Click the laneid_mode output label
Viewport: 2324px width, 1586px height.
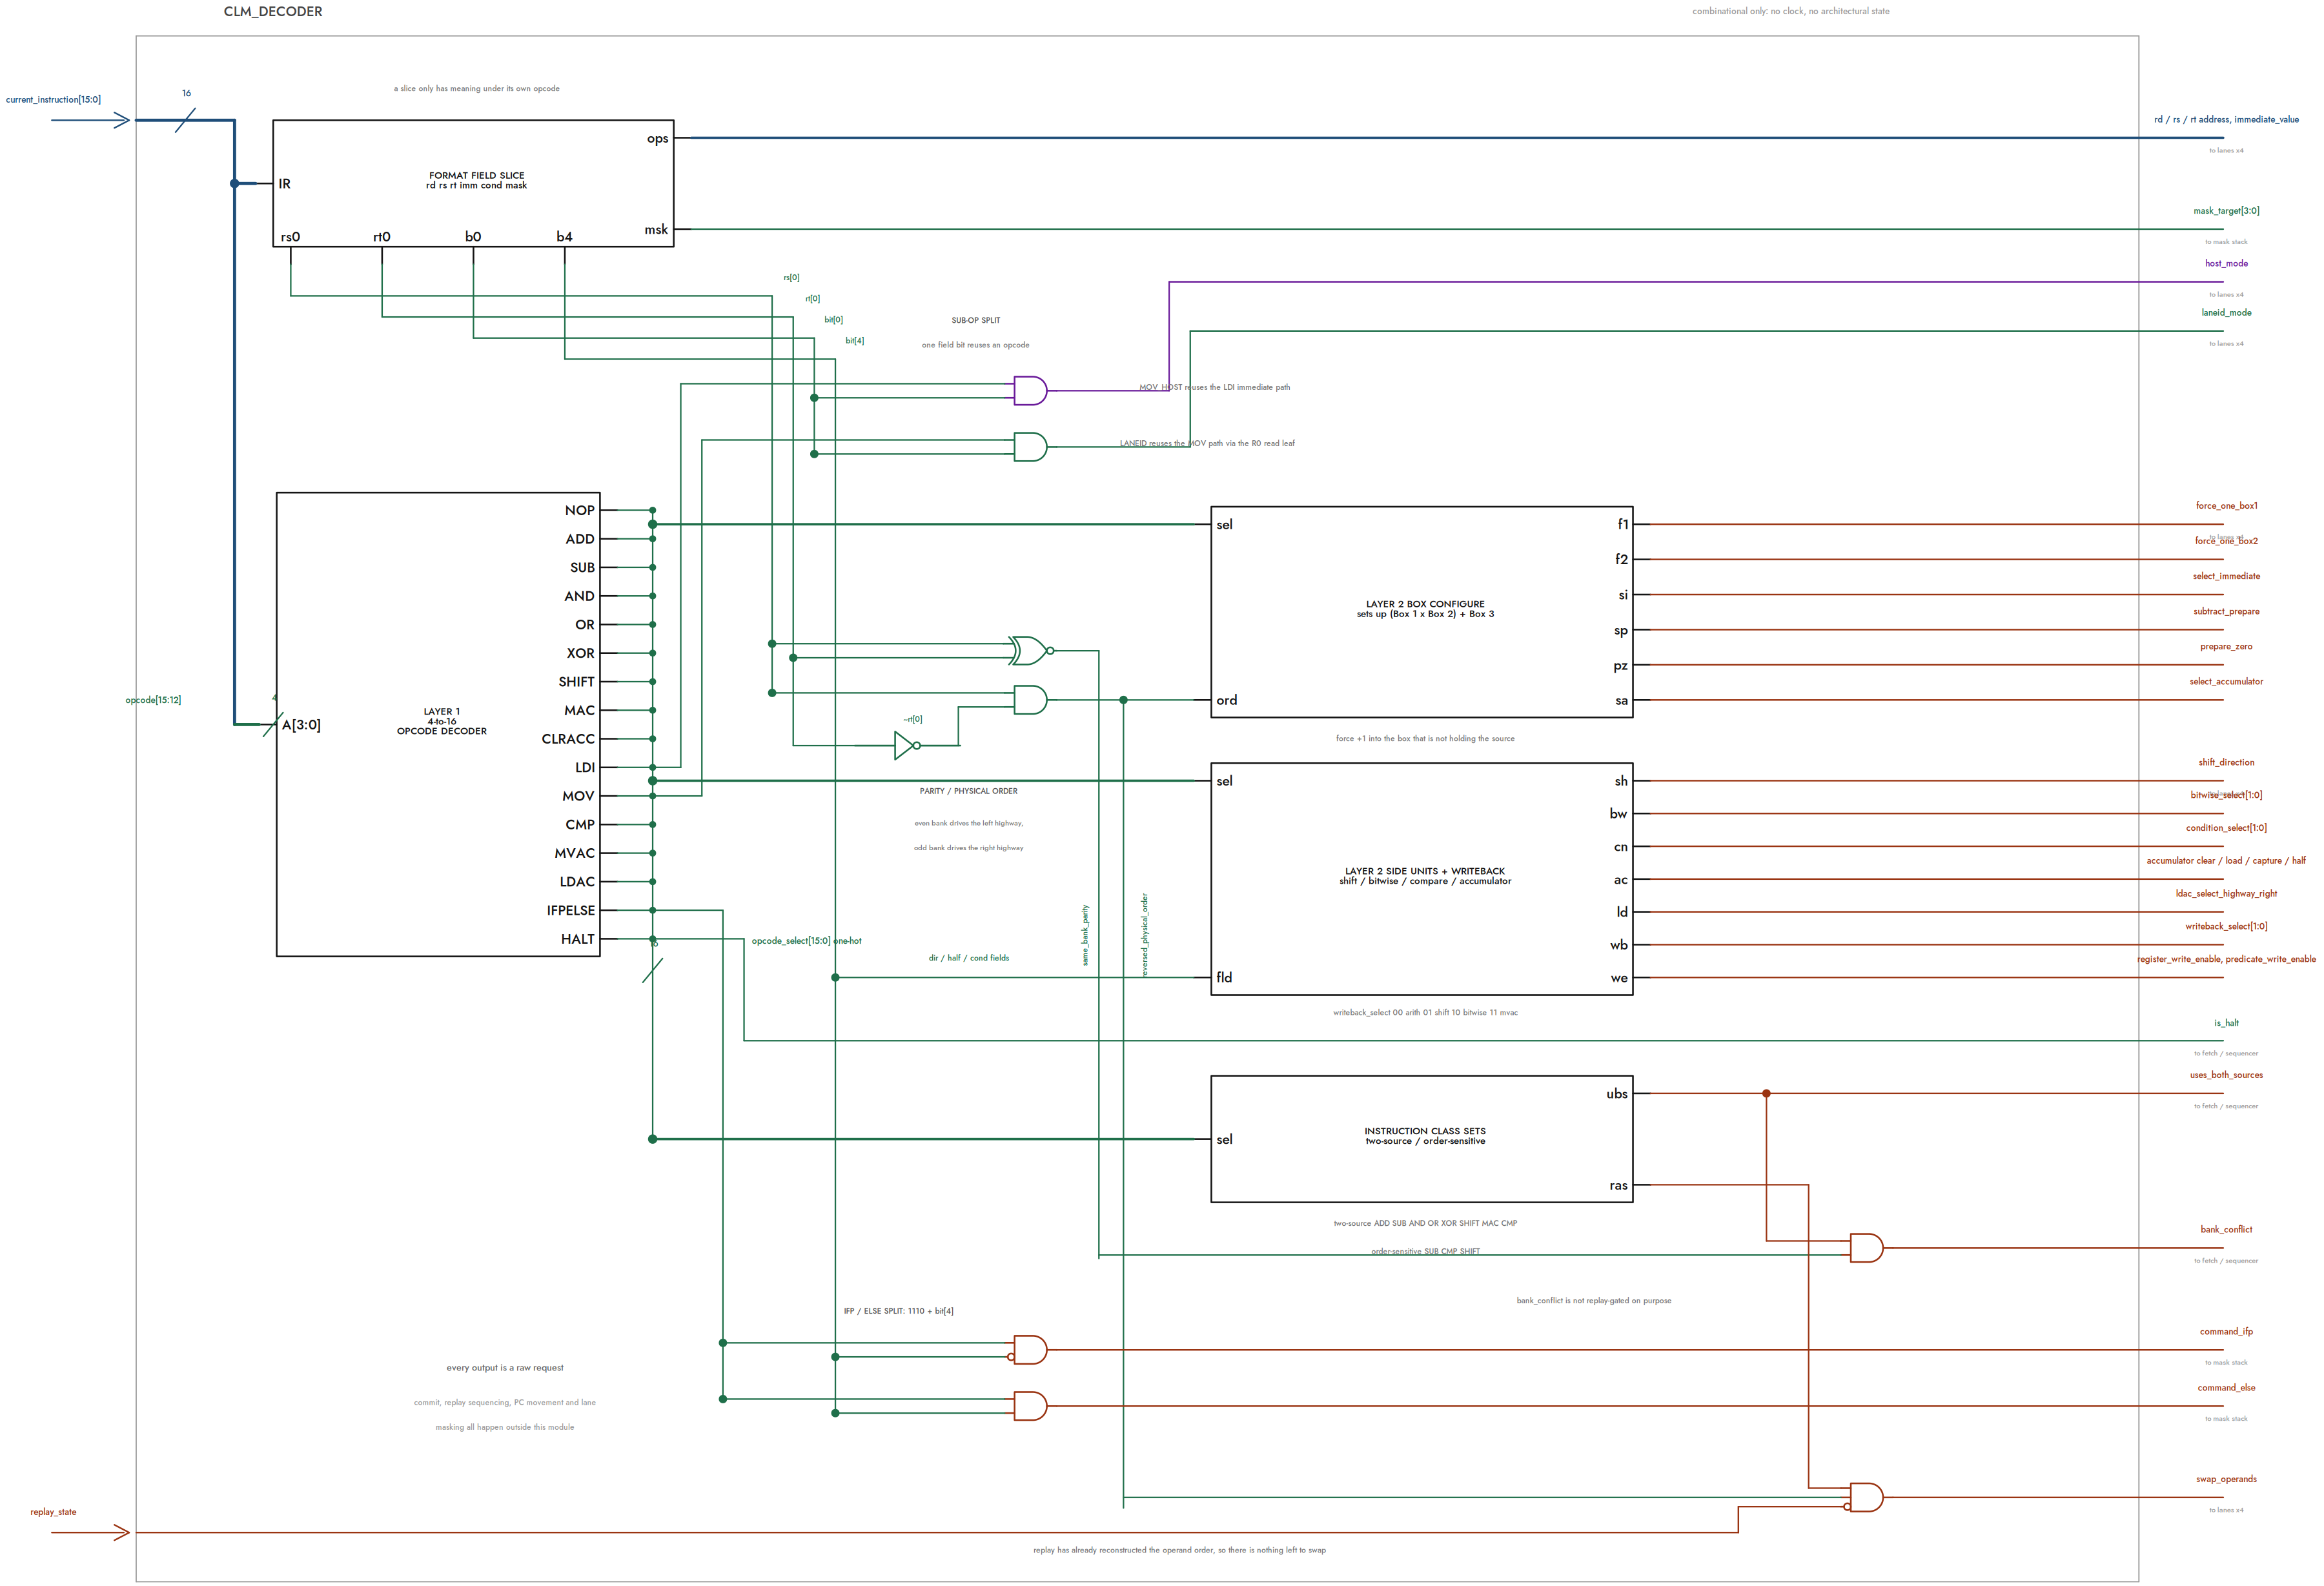pos(2226,312)
